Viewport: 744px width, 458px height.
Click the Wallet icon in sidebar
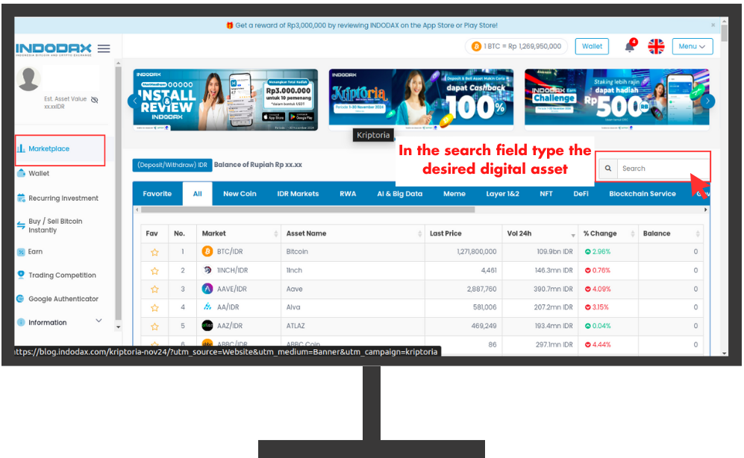[x=21, y=173]
